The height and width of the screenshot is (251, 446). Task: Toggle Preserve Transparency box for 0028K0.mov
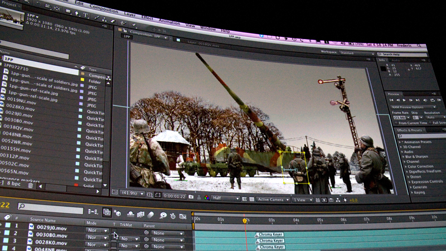click(x=114, y=245)
